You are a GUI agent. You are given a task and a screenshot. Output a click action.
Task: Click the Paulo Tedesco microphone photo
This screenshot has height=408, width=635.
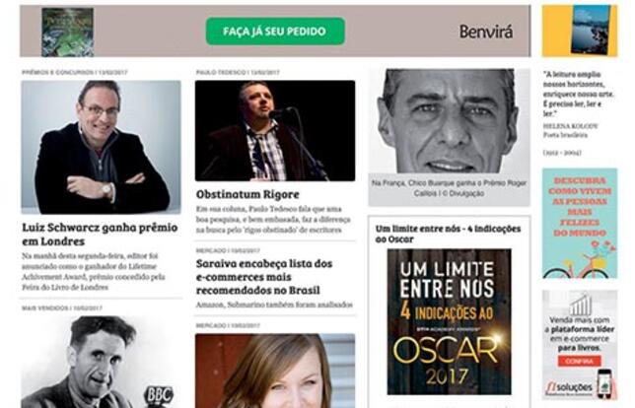(275, 131)
